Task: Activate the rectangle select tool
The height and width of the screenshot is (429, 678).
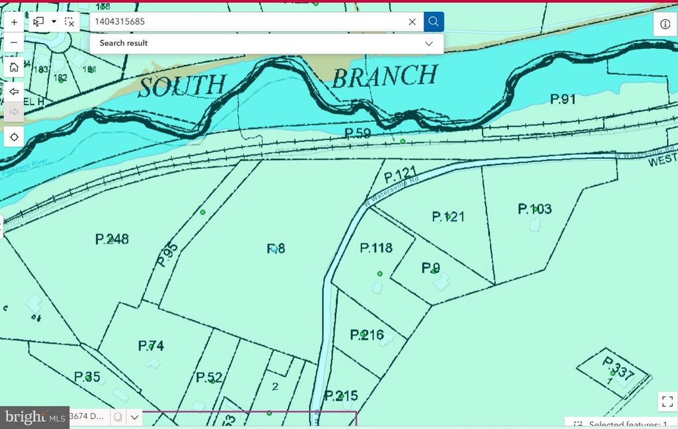Action: pyautogui.click(x=38, y=22)
